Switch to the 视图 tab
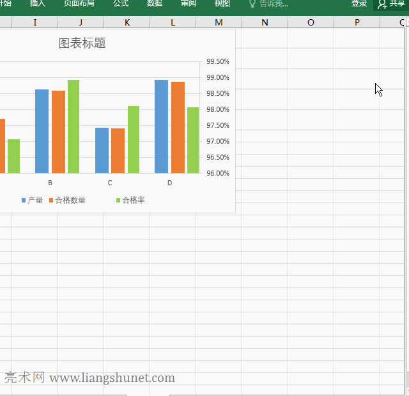 222,4
